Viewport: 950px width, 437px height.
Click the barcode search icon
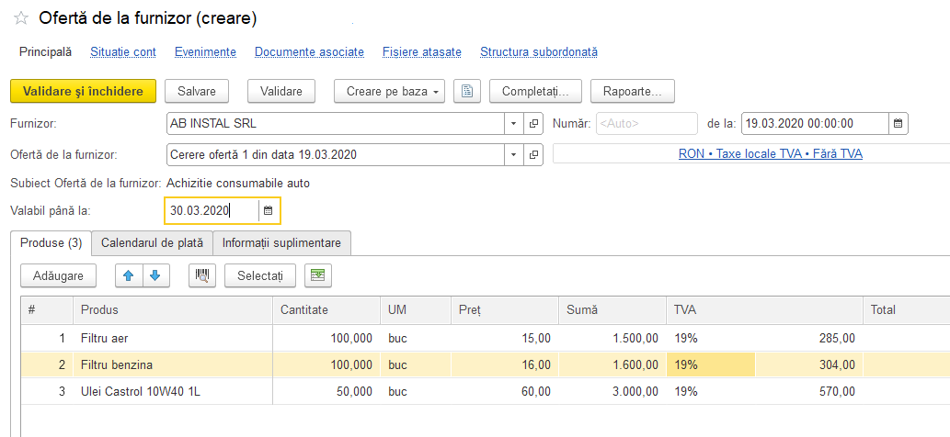tap(202, 275)
